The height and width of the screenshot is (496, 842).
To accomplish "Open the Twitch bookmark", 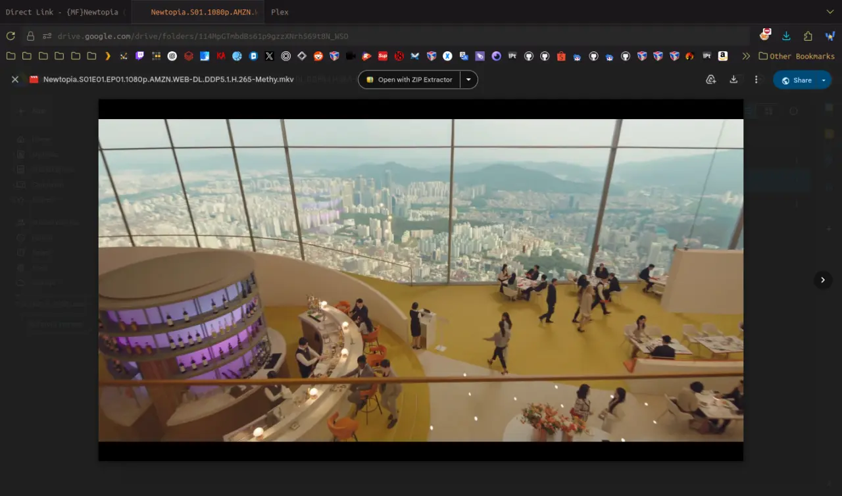I will pos(139,56).
